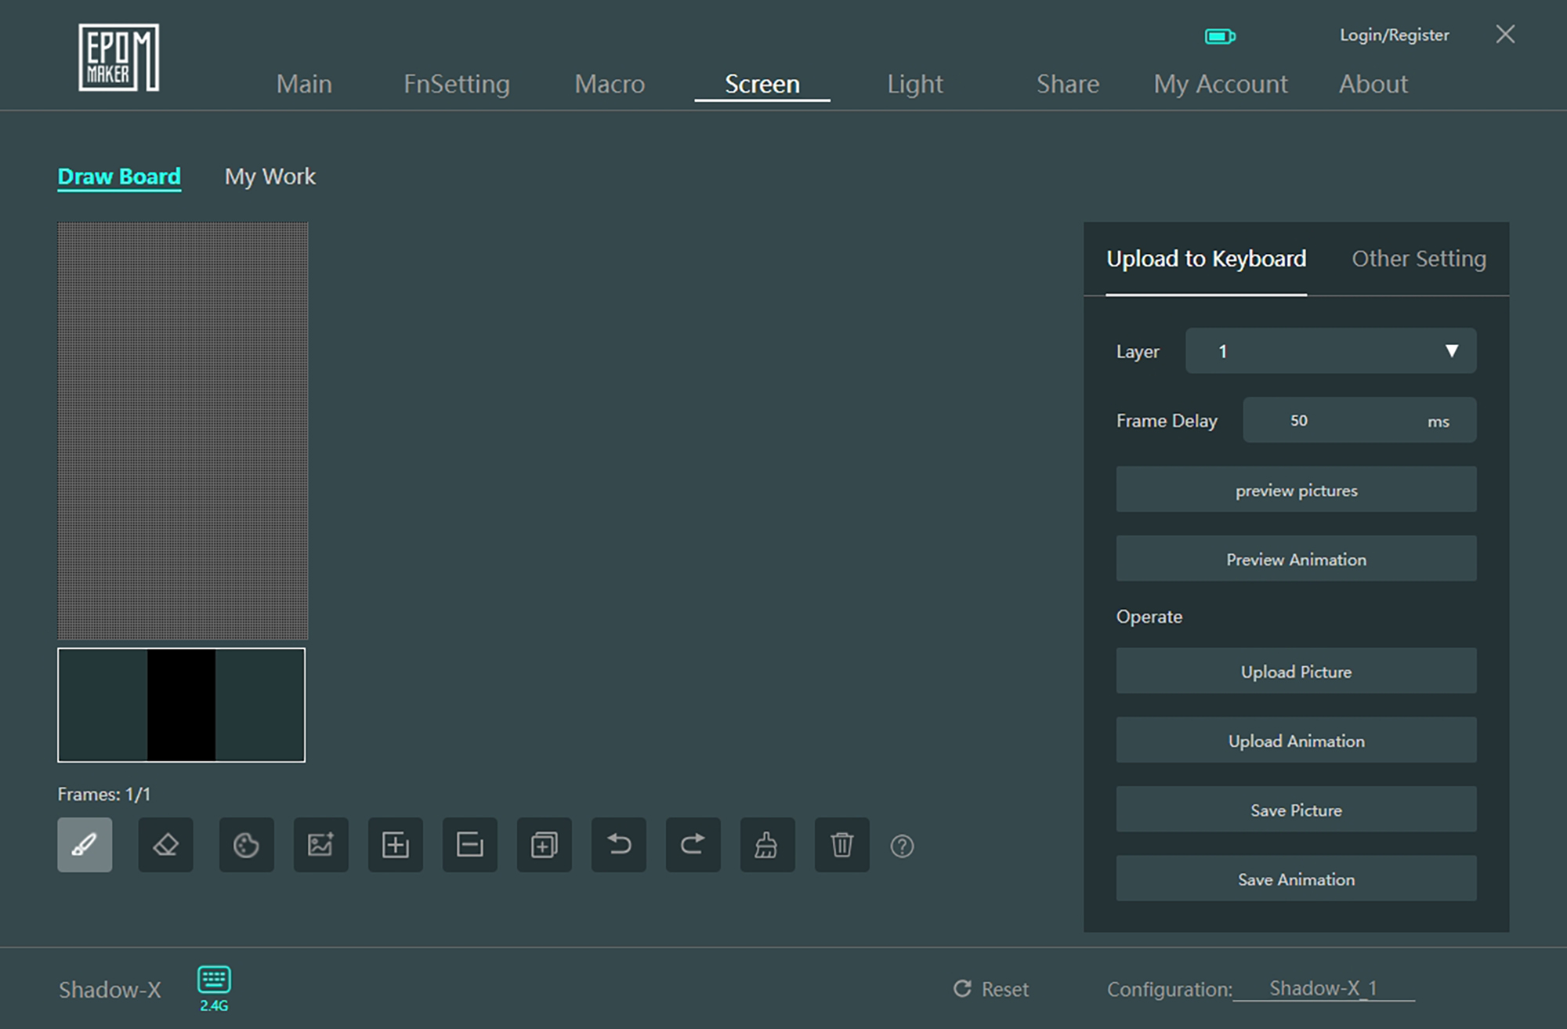Add a new frame
The height and width of the screenshot is (1029, 1567).
(x=395, y=845)
